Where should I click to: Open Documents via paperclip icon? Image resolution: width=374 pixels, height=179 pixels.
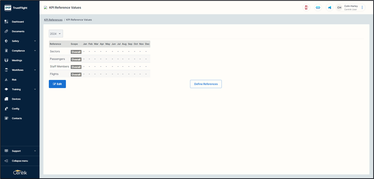[x=6, y=31]
